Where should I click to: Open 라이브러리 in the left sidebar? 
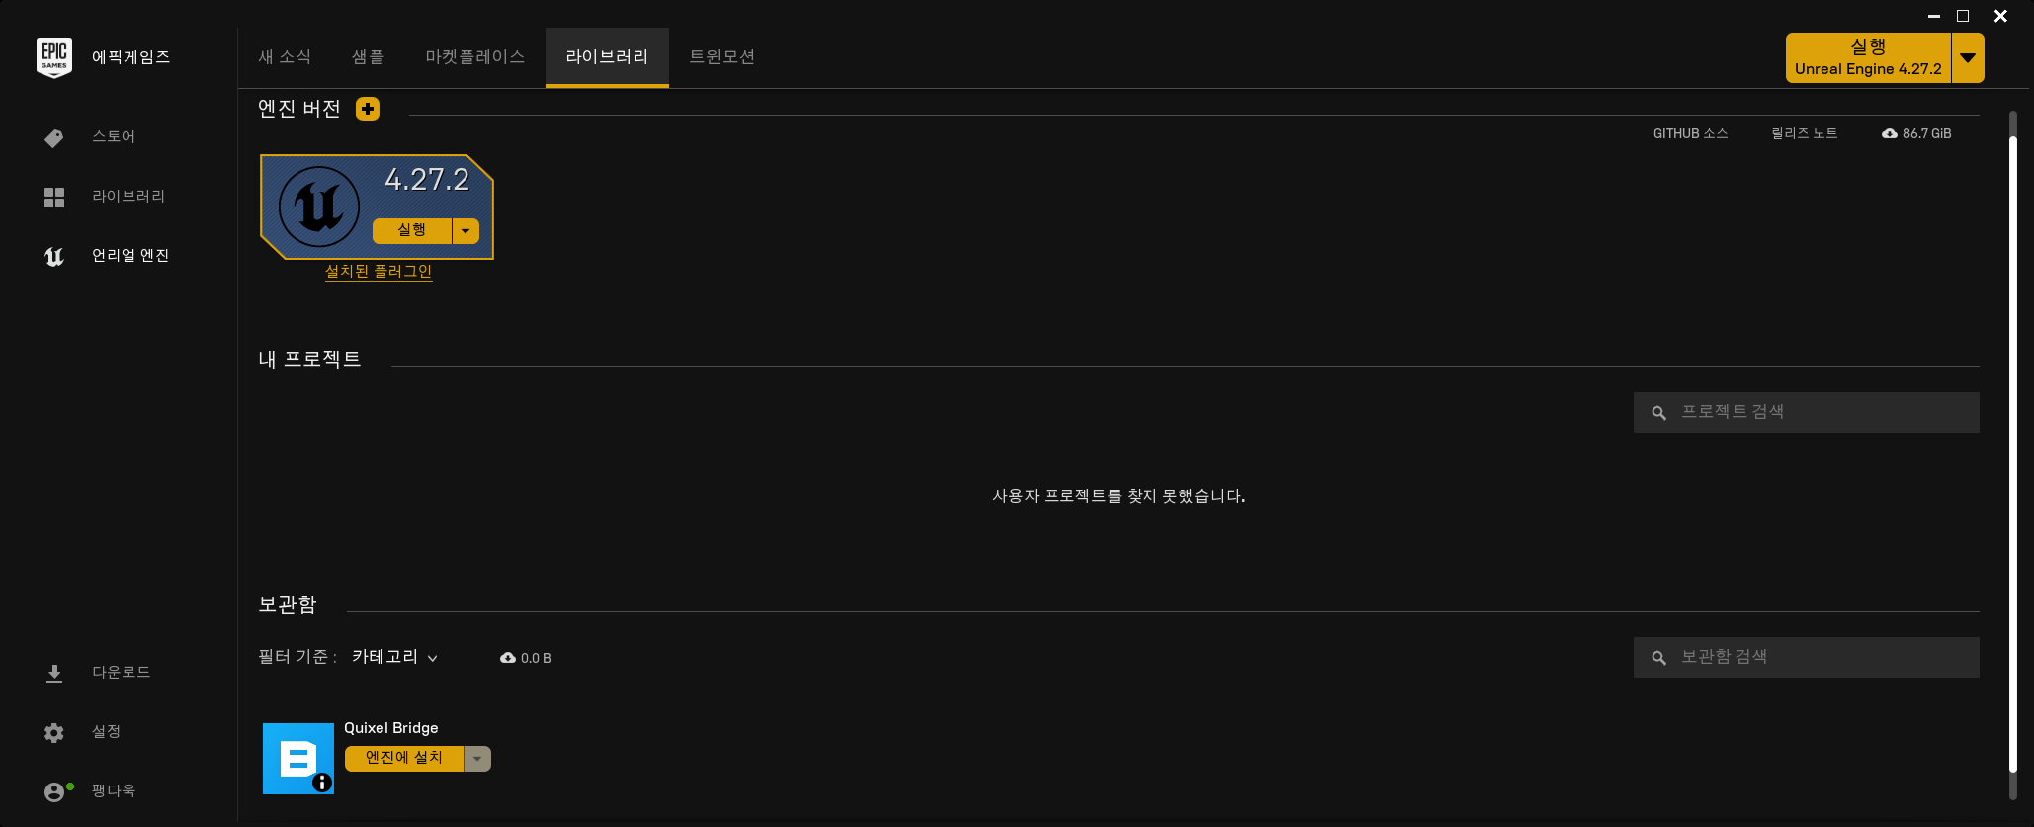coord(128,196)
